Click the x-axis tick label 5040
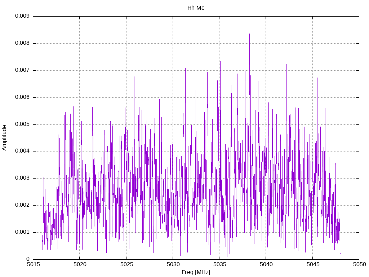The height and width of the screenshot is (277, 369). tap(266, 264)
